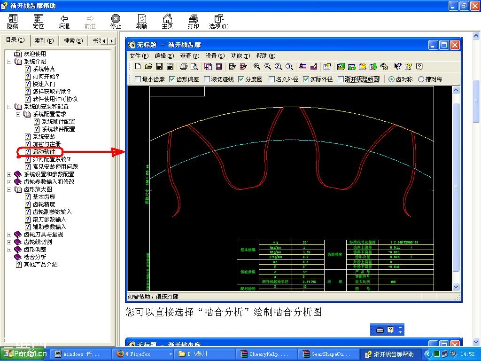
Task: Click the zoom in magnifier icon
Action: pyautogui.click(x=257, y=66)
